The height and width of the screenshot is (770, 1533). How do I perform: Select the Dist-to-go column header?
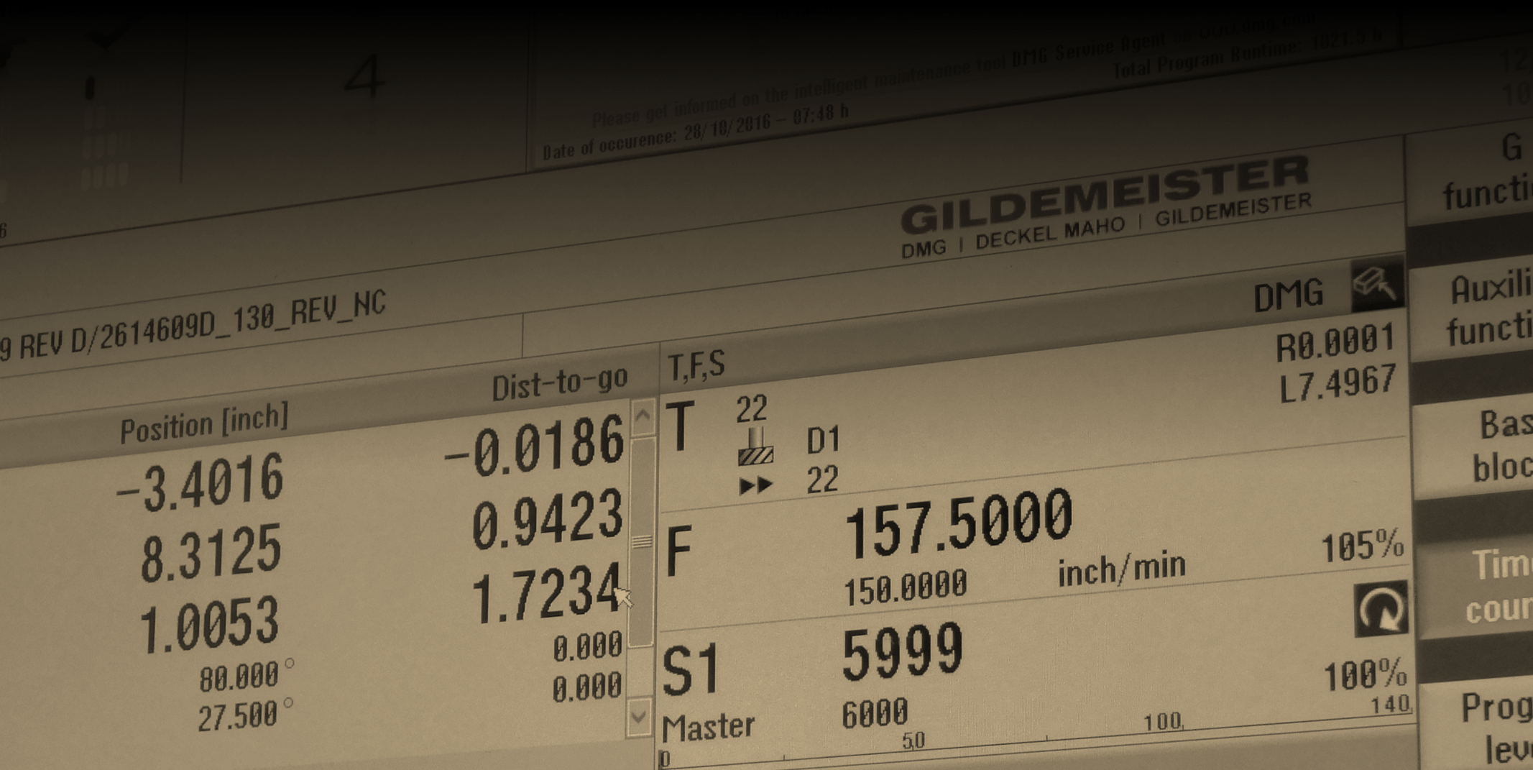tap(560, 385)
